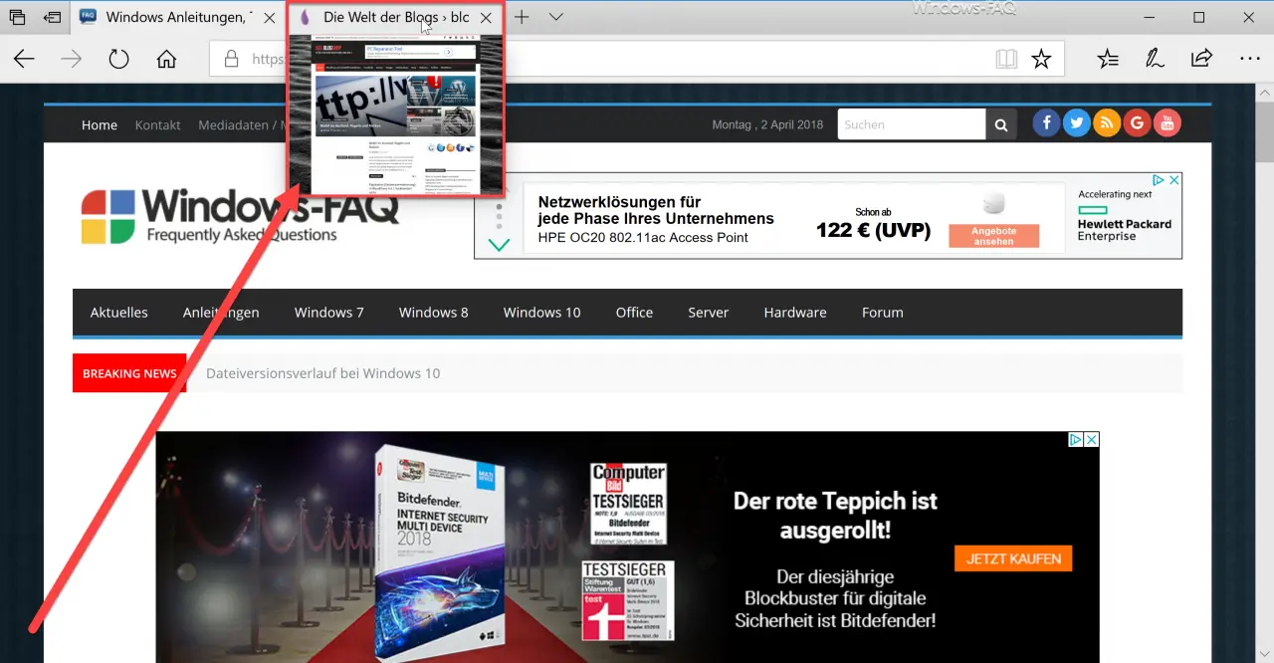Image resolution: width=1274 pixels, height=663 pixels.
Task: Open Mediadaten link in top bar
Action: (x=240, y=124)
